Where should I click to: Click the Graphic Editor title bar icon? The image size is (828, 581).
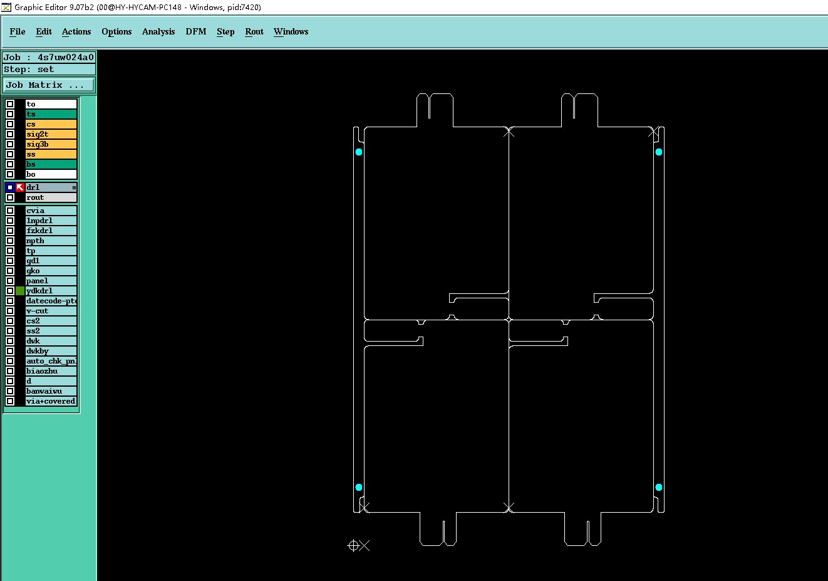(x=6, y=7)
